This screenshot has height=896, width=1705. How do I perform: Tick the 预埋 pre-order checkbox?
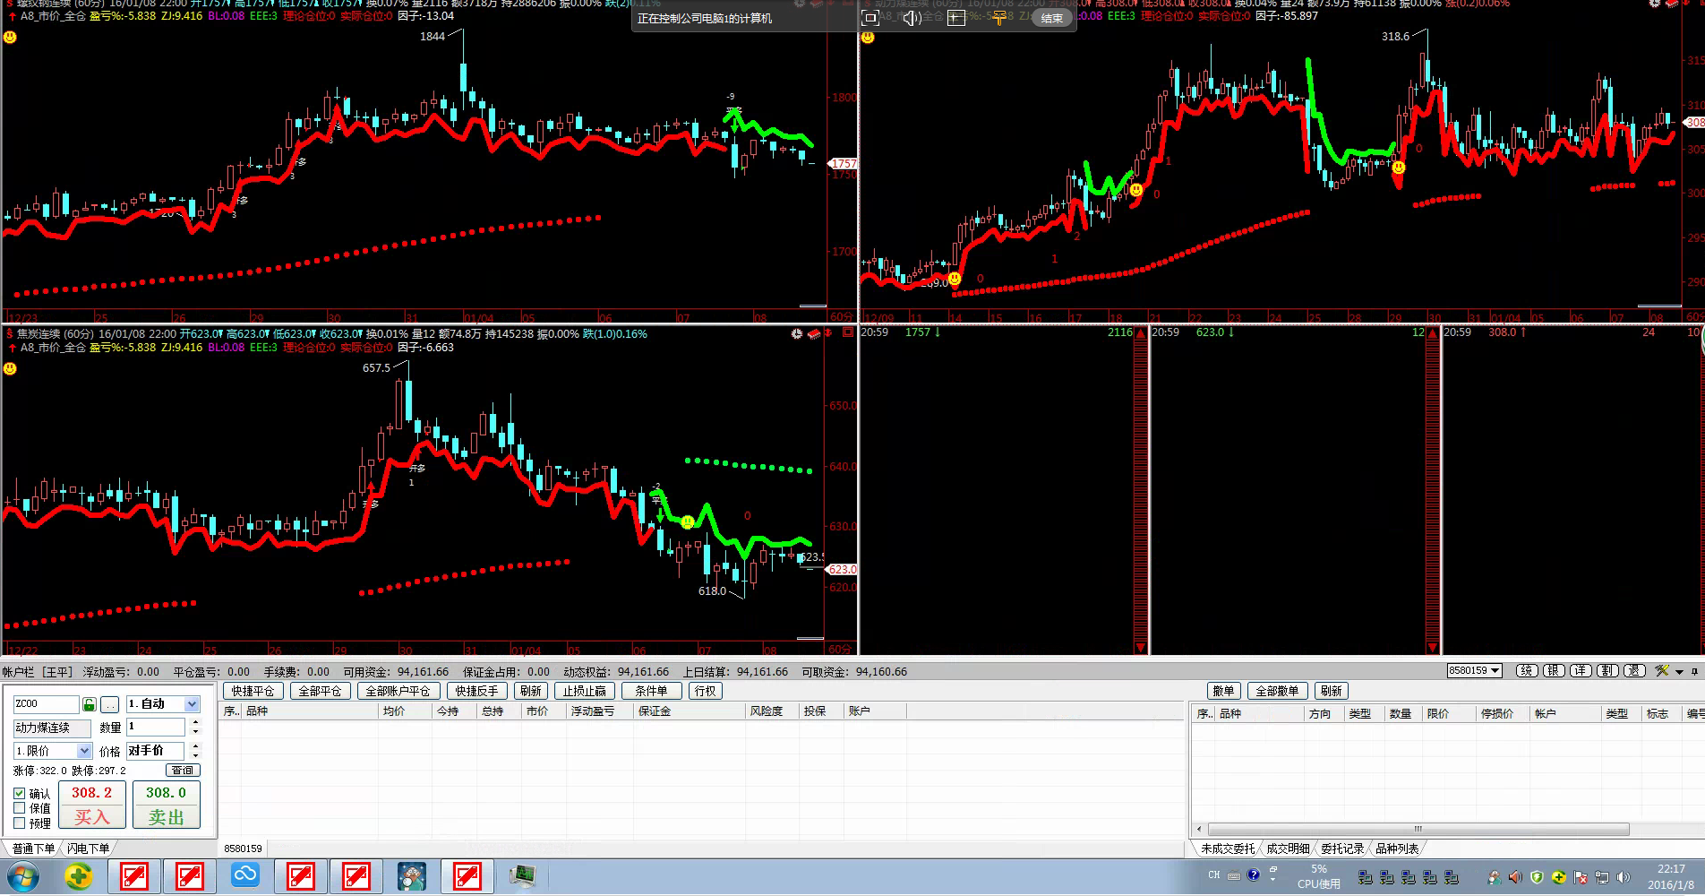click(x=20, y=823)
